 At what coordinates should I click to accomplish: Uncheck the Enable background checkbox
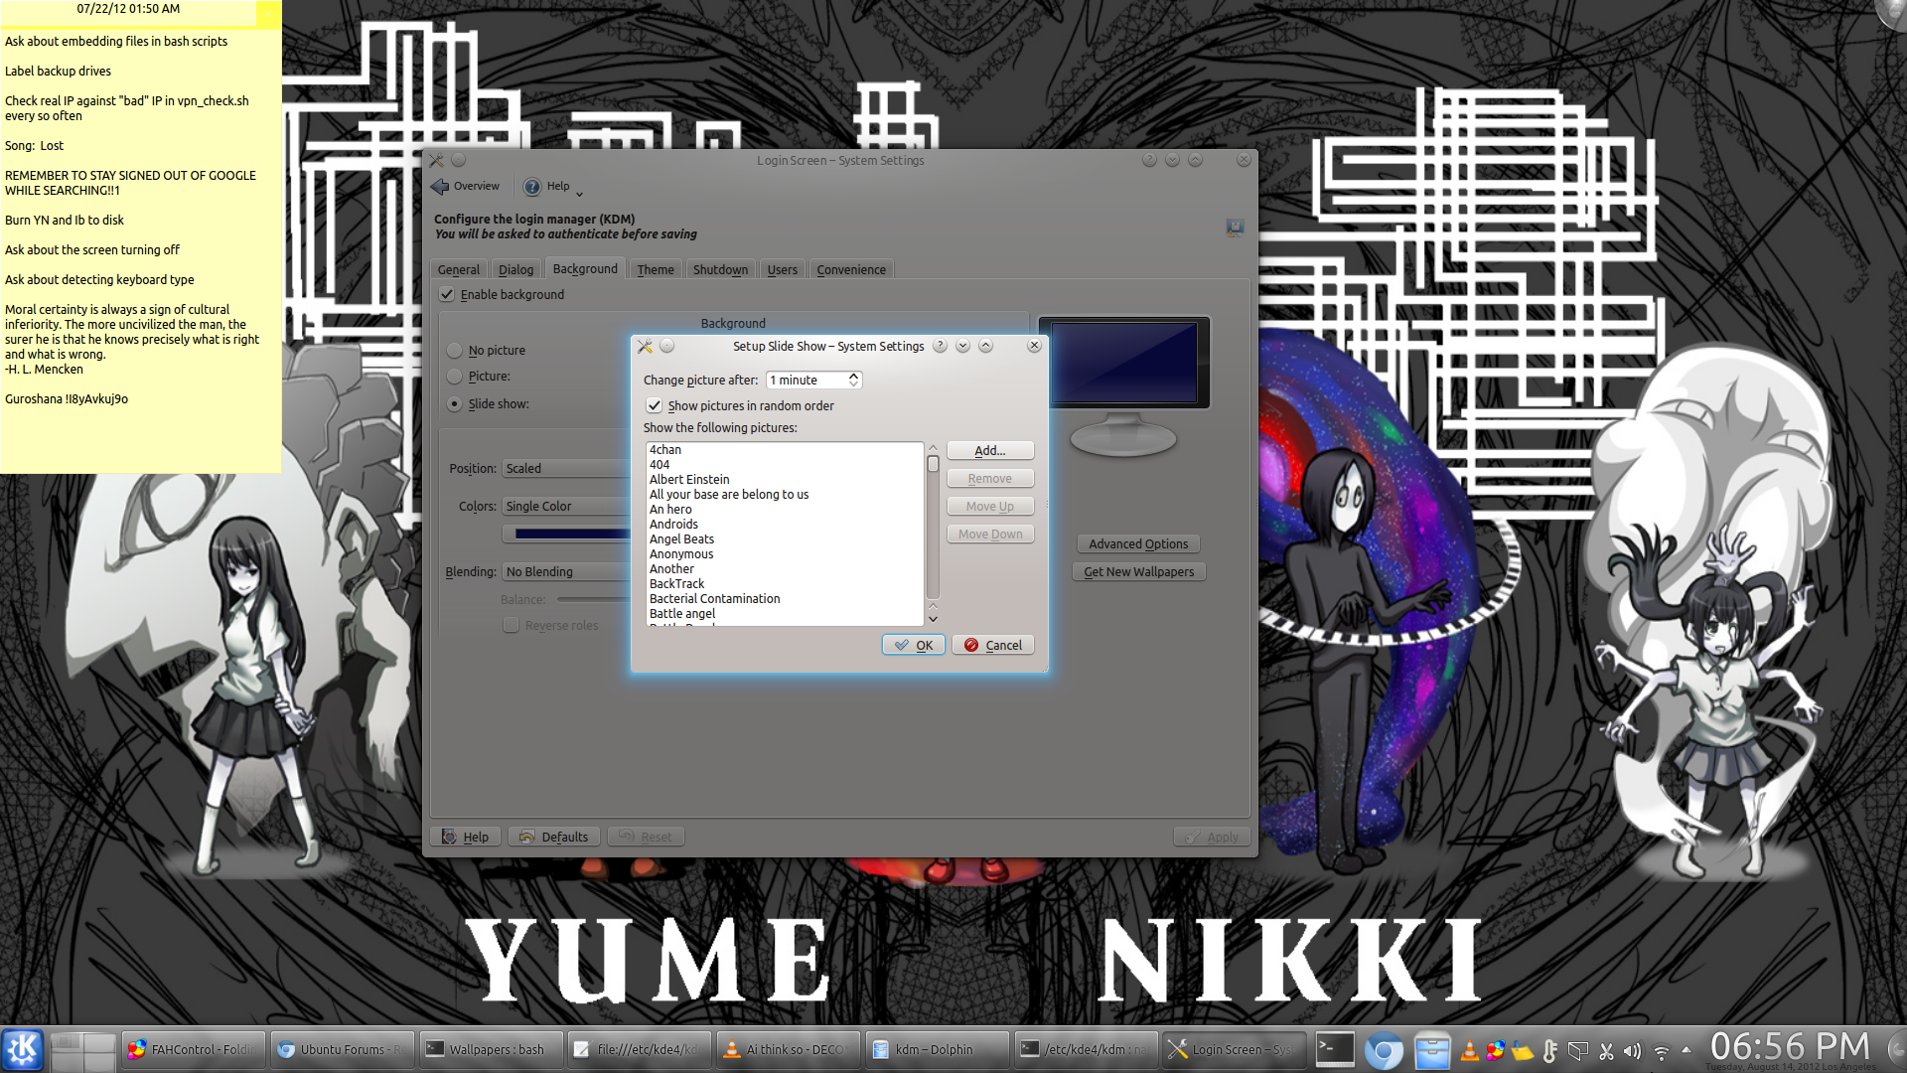point(448,294)
